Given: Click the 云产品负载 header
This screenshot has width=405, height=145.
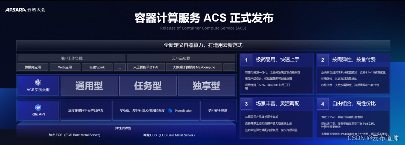Looking at the screenshot, I should (x=181, y=58).
